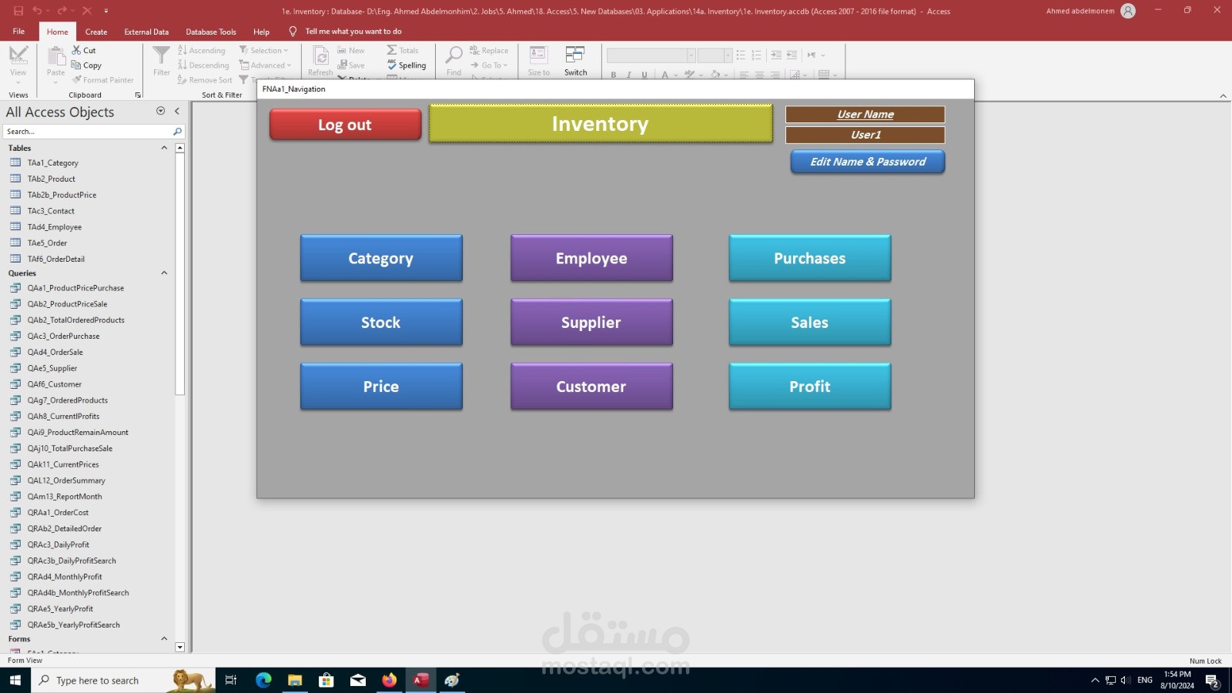The image size is (1232, 693).
Task: Click the Find binoculars icon
Action: coord(454,55)
